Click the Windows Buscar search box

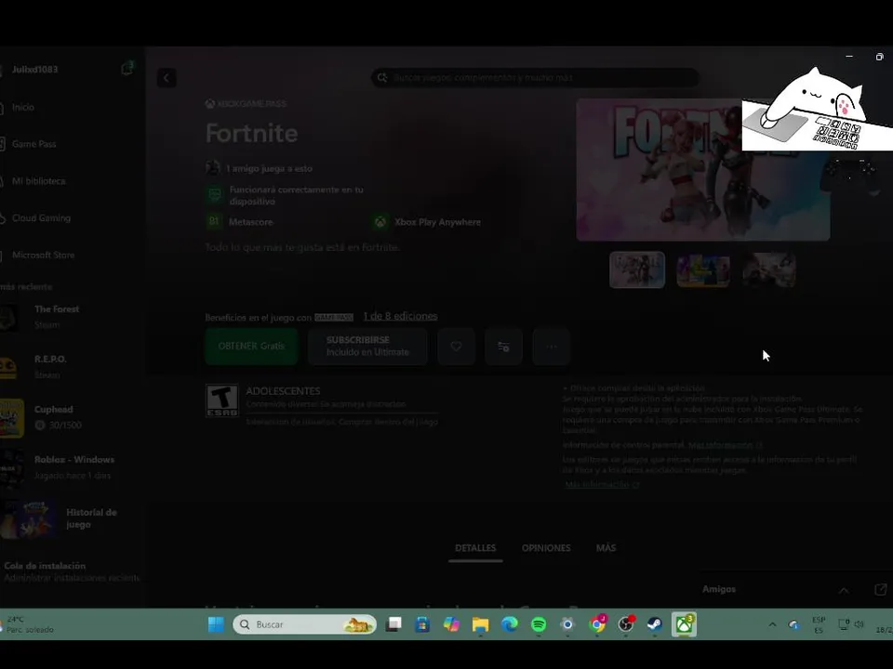[305, 624]
